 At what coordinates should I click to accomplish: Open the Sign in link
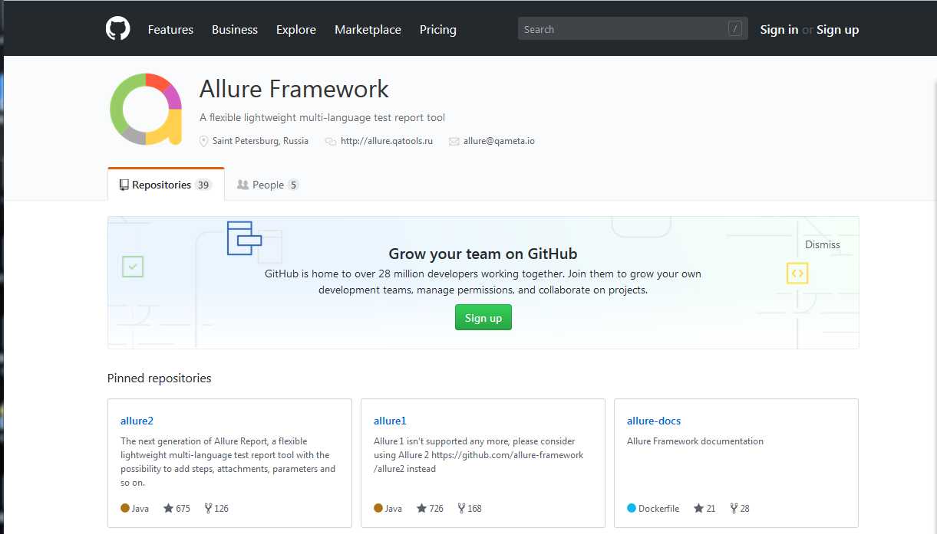point(779,29)
